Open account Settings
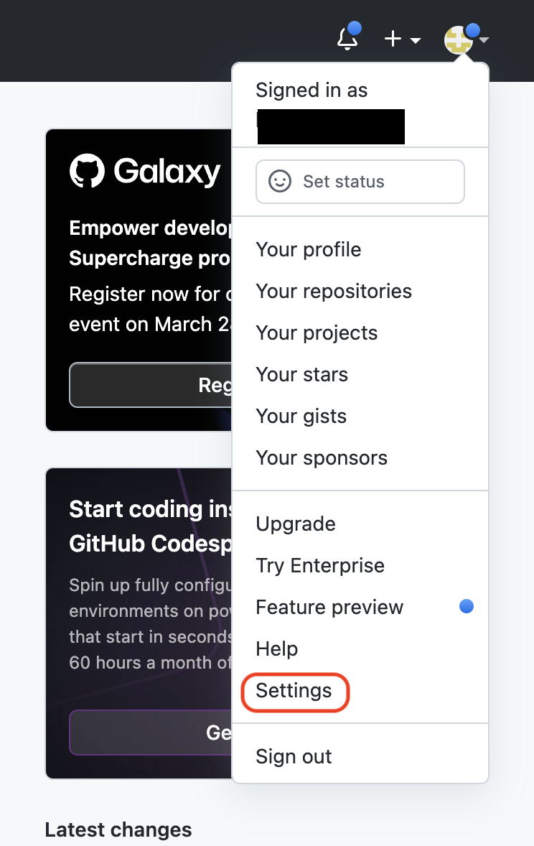This screenshot has width=534, height=846. pos(294,691)
